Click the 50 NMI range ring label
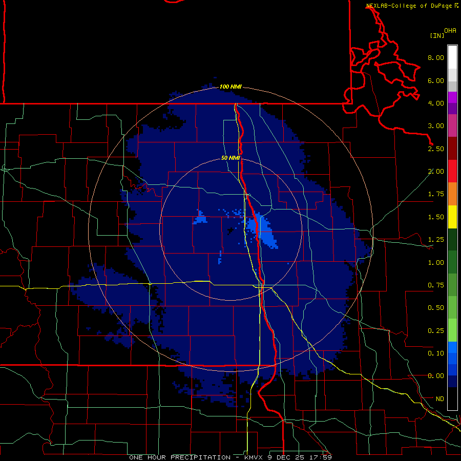Image resolution: width=461 pixels, height=461 pixels. pos(230,158)
